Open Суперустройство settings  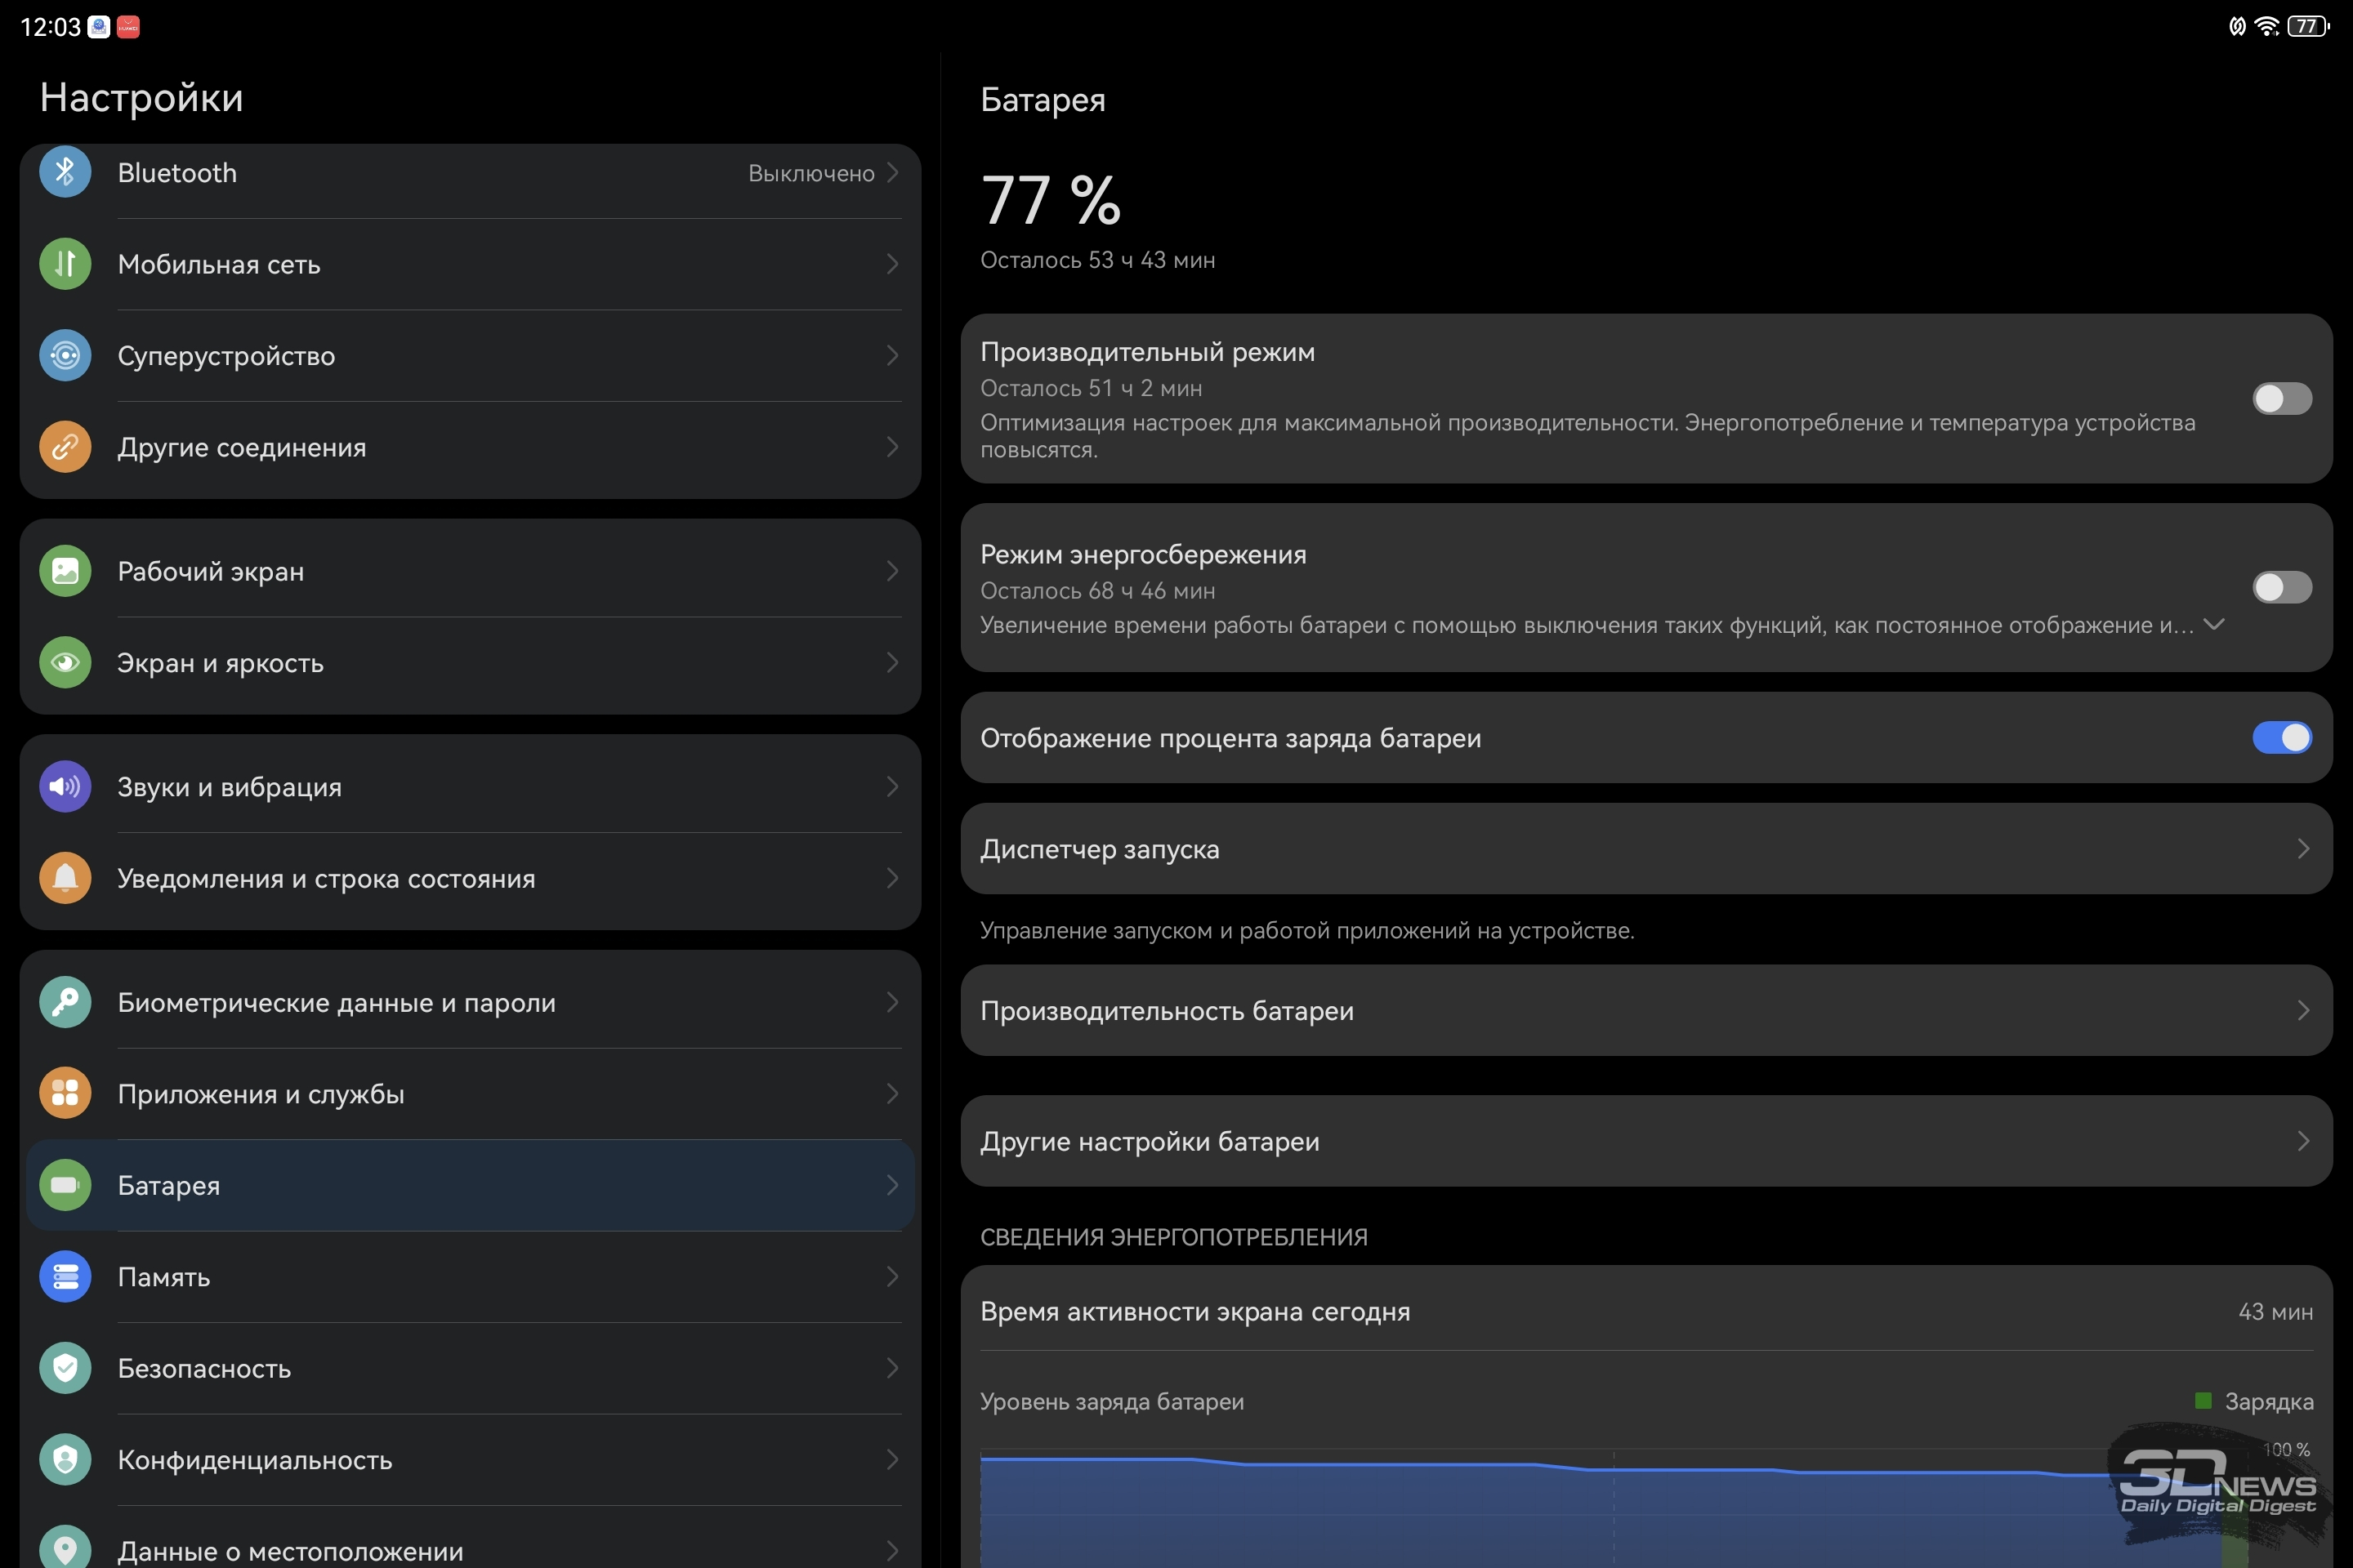[471, 355]
